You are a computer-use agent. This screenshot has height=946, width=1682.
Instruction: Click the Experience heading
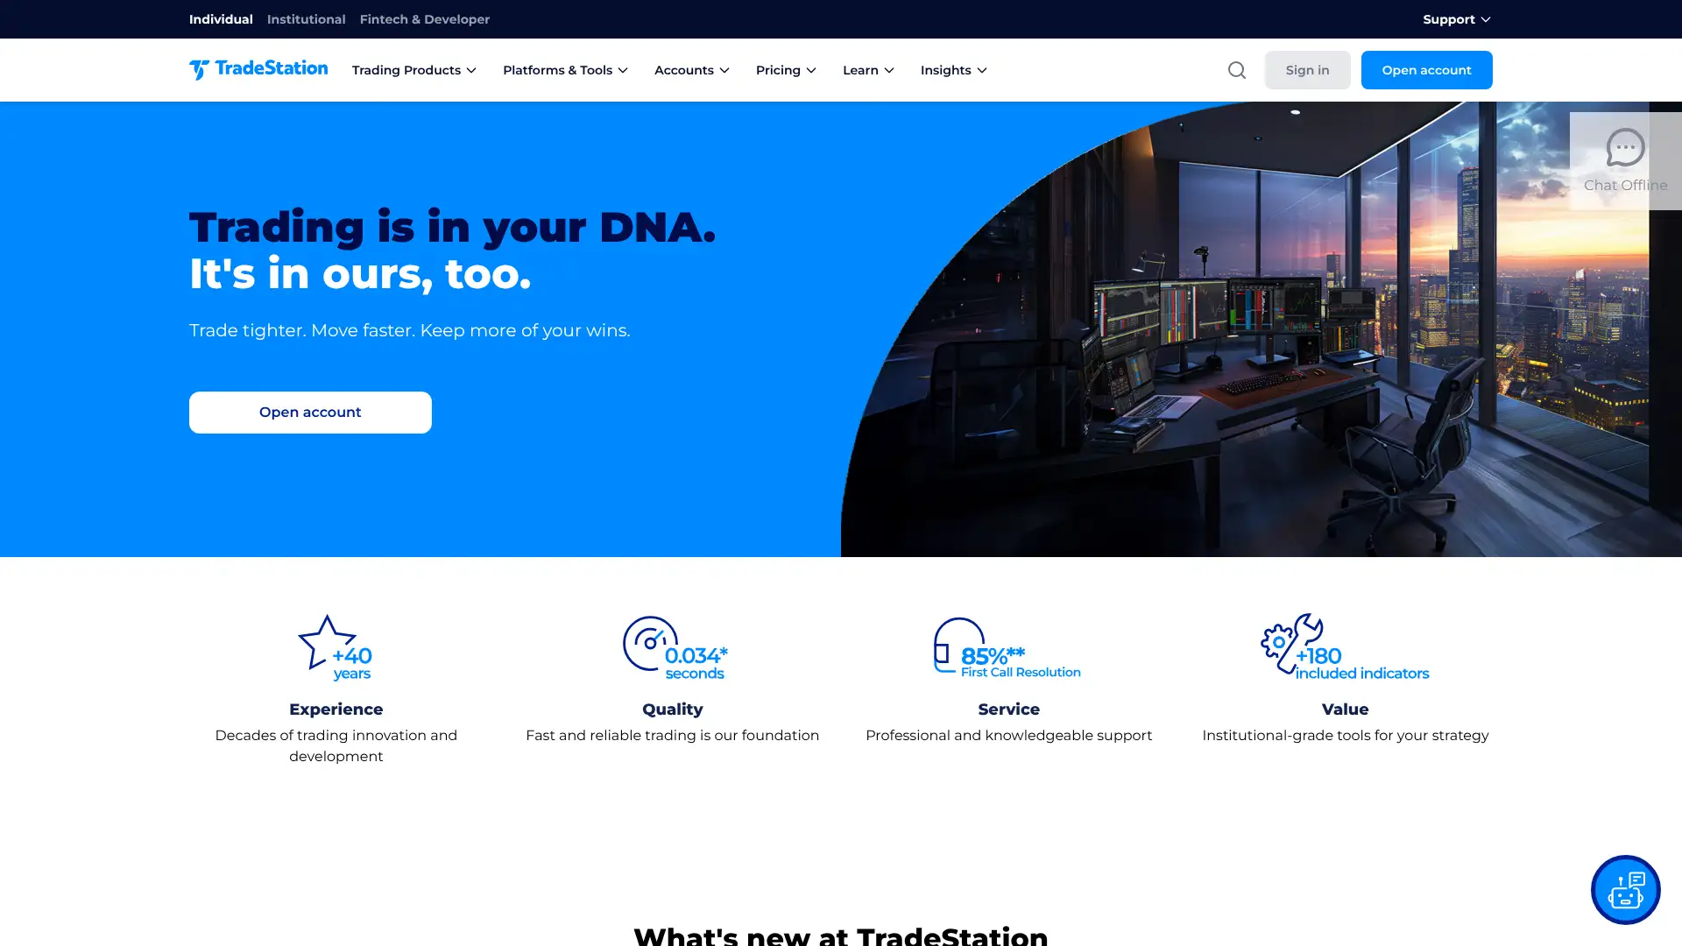click(x=336, y=709)
